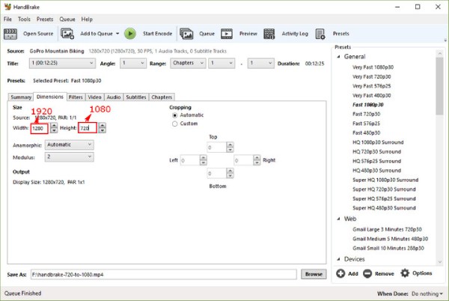Click the green Start Encode play icon

click(130, 34)
